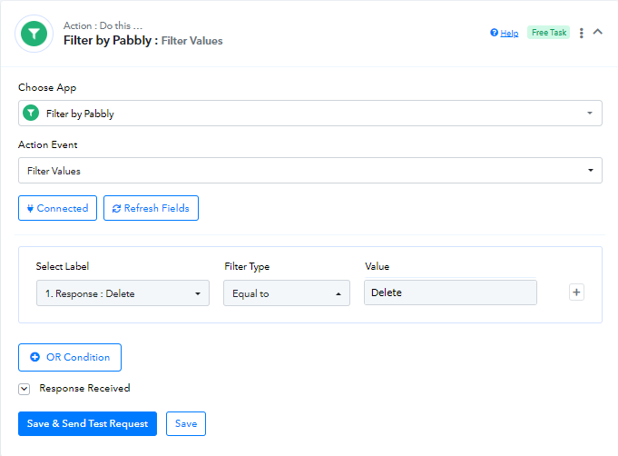Click the Save button
Viewport: 618px width, 456px height.
186,423
